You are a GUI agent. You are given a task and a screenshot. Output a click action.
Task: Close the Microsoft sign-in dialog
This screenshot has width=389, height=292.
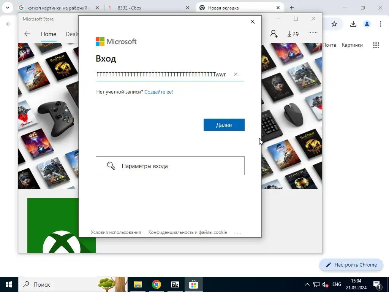253,22
